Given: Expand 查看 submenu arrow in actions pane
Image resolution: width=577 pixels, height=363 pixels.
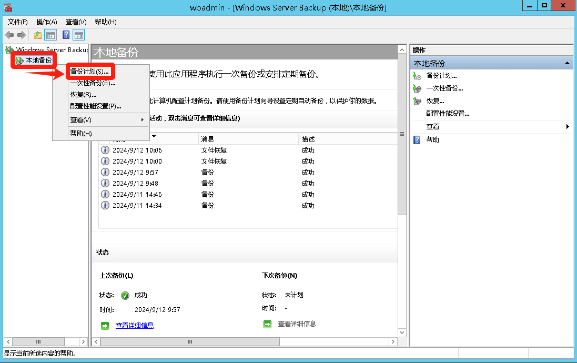Looking at the screenshot, I should click(x=568, y=127).
